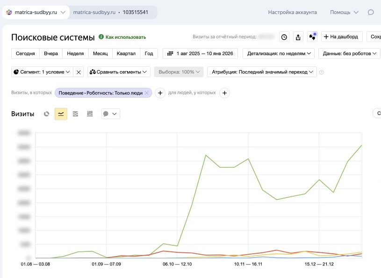
Task: Toggle the line chart view
Action: pos(61,114)
